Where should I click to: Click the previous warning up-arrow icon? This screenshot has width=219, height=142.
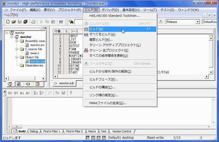pos(28,93)
